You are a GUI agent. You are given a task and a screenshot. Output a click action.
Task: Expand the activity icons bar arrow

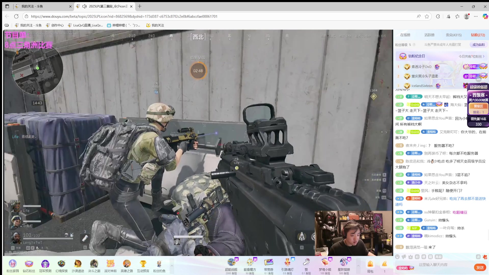pyautogui.click(x=172, y=266)
